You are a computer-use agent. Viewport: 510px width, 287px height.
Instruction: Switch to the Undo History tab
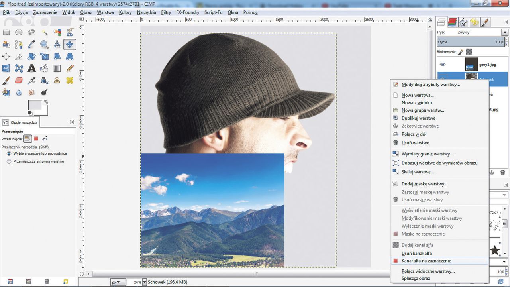[x=474, y=22]
